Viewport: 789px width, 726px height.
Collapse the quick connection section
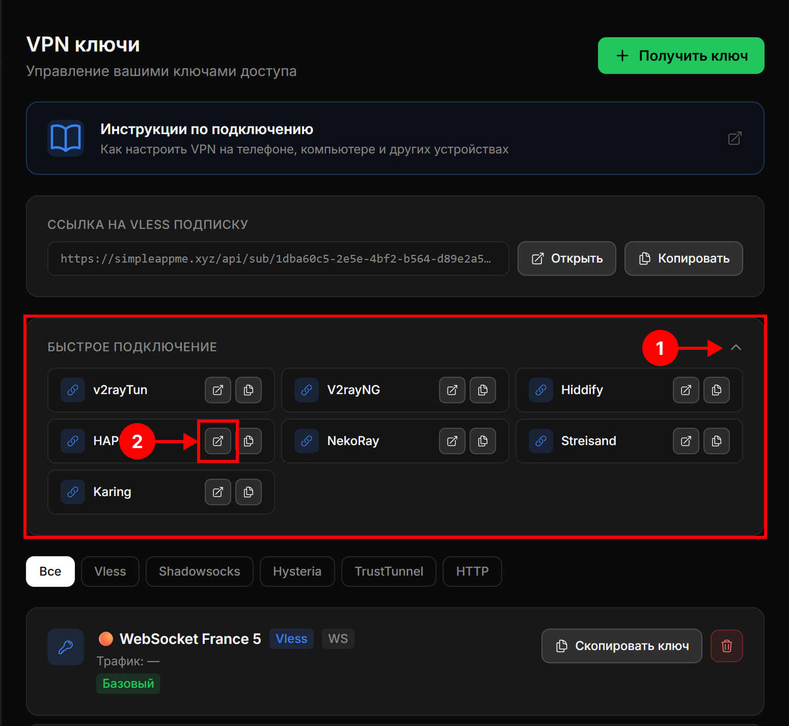[x=736, y=348]
